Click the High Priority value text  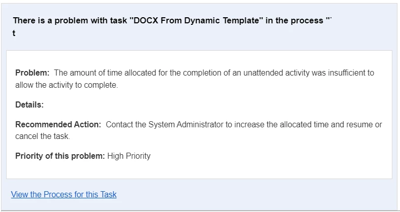pyautogui.click(x=129, y=156)
